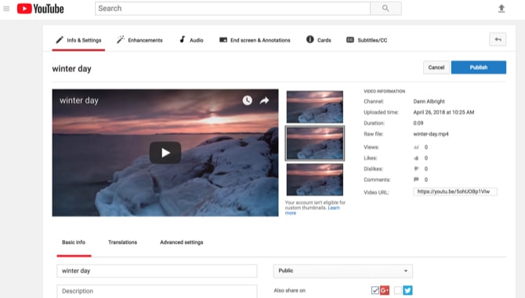The height and width of the screenshot is (298, 525).
Task: Choose the second highlighted thumbnail
Action: click(x=315, y=144)
